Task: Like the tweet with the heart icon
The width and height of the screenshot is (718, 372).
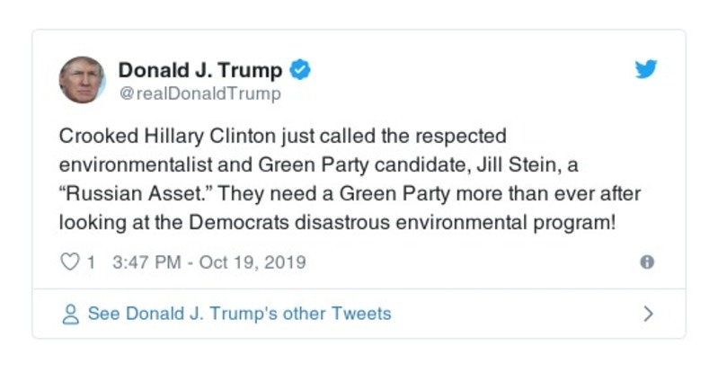Action: coord(69,262)
